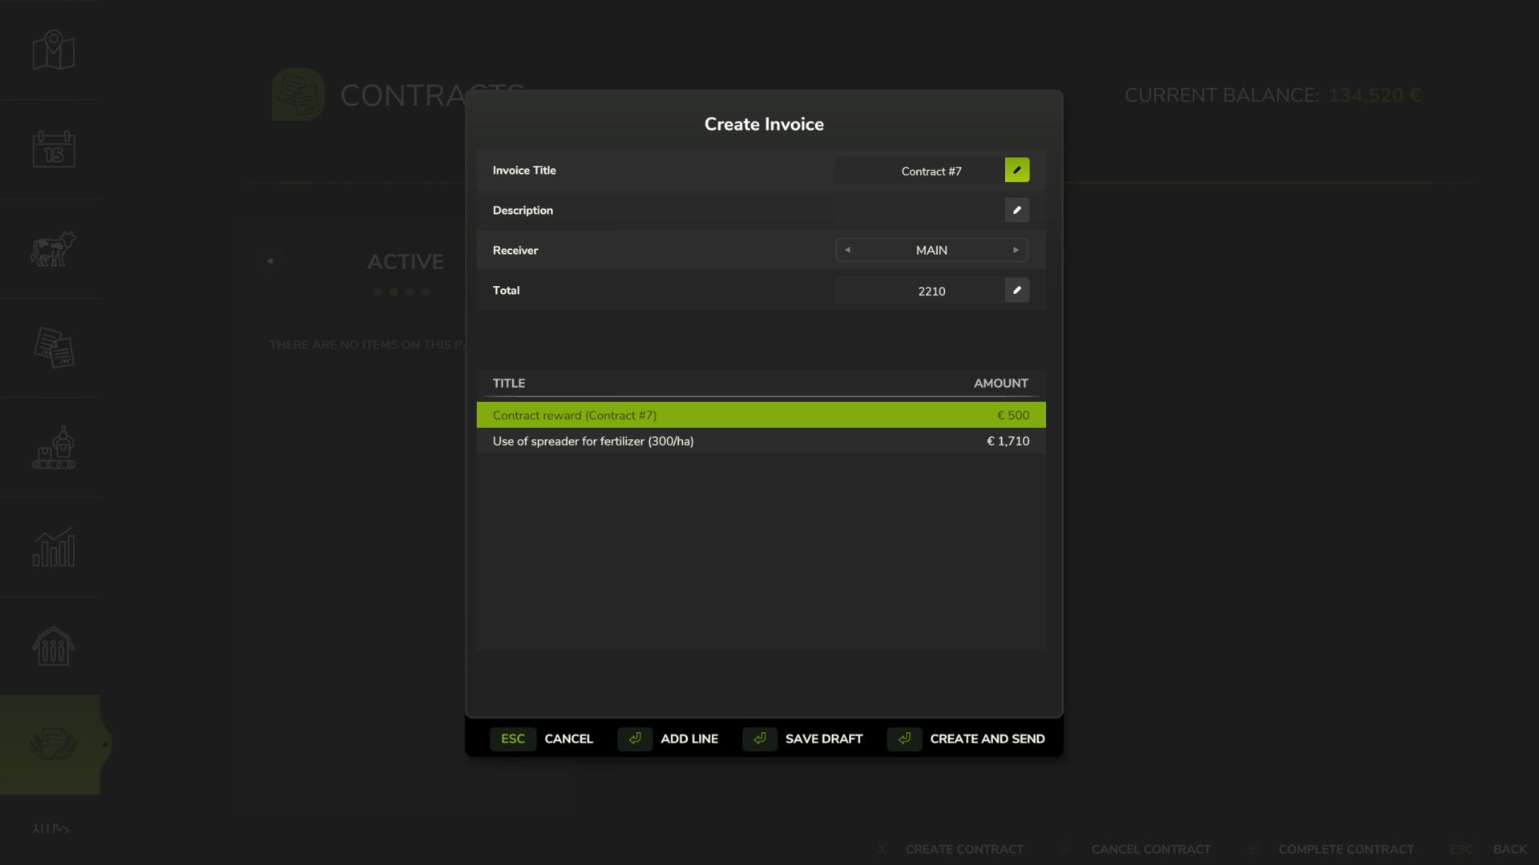
Task: Edit the Total amount pencil button
Action: [x=1016, y=290]
